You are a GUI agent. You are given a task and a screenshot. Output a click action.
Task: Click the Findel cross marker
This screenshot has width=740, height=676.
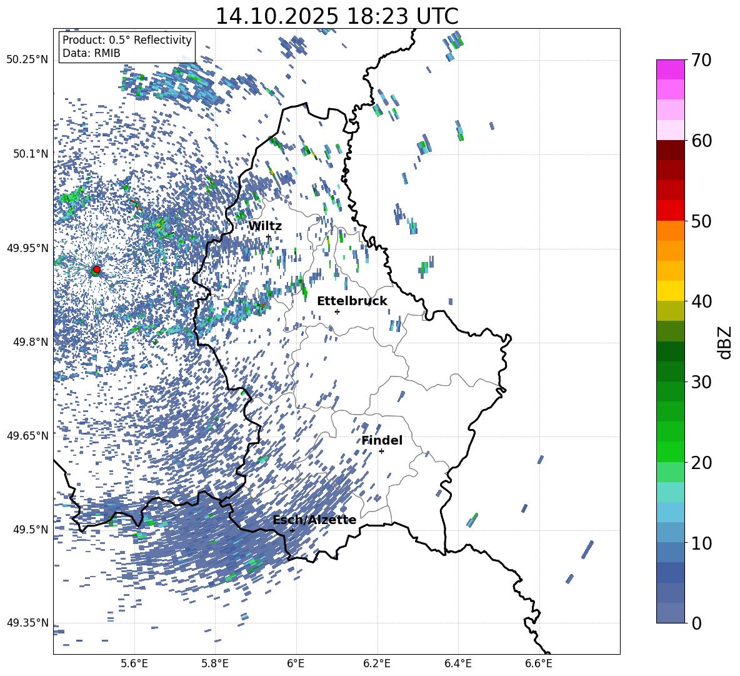[381, 452]
